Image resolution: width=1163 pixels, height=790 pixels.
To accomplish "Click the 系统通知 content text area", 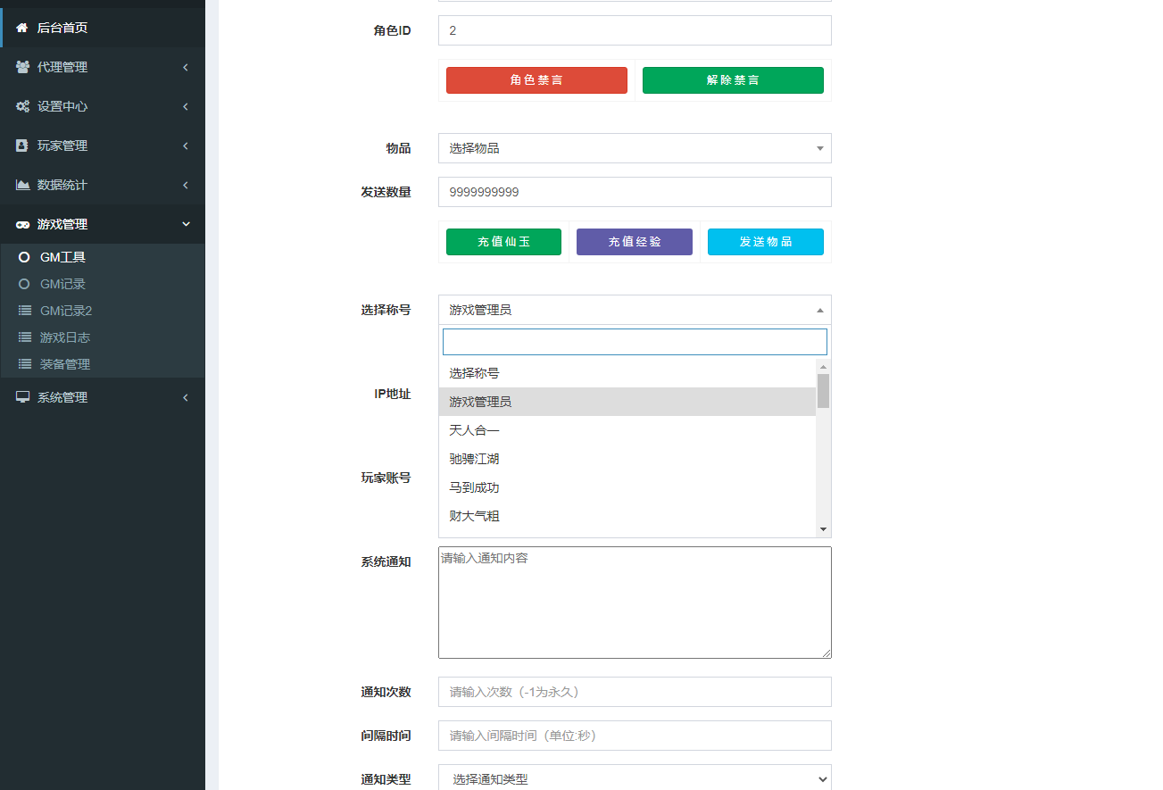I will (x=634, y=603).
